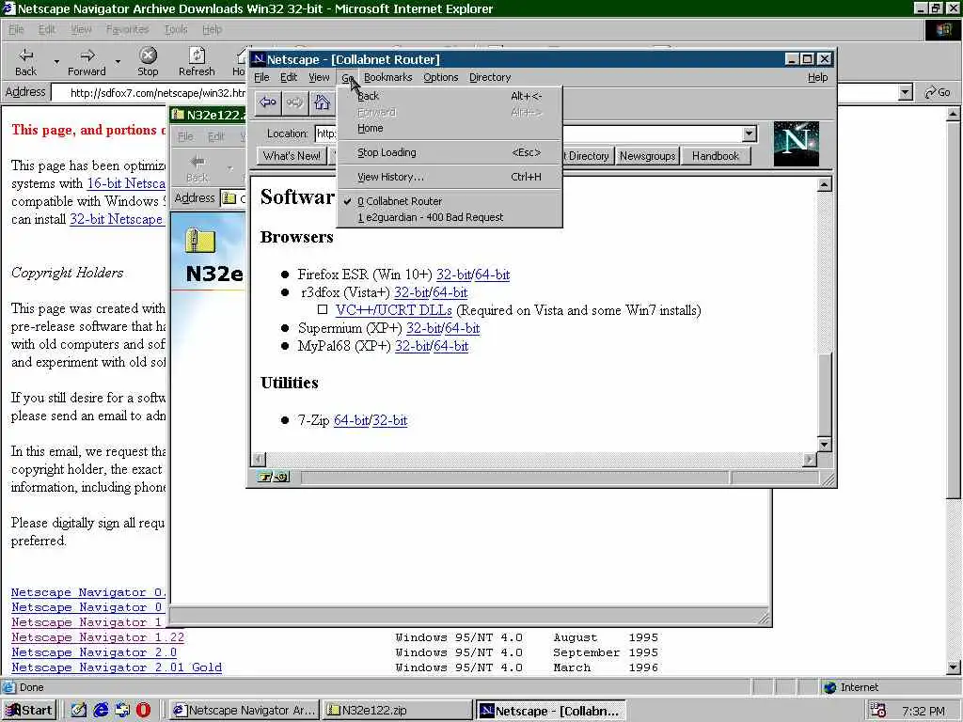This screenshot has height=722, width=963.
Task: Click the Newsgroups directory button
Action: (647, 156)
